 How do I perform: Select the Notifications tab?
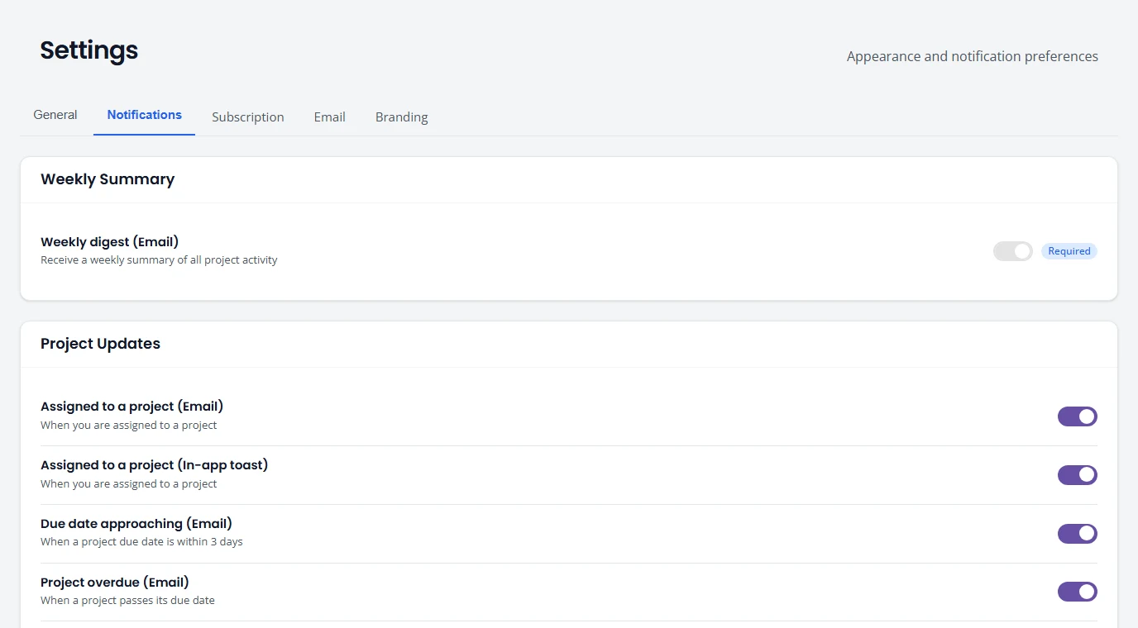click(x=145, y=115)
